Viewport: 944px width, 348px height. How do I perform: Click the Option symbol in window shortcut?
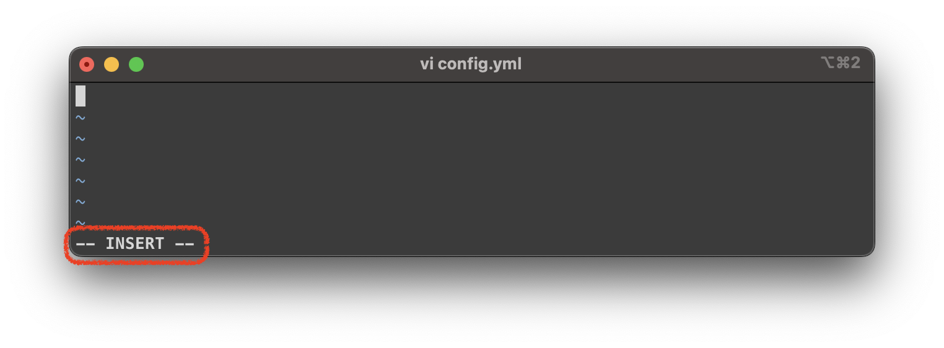coord(828,63)
